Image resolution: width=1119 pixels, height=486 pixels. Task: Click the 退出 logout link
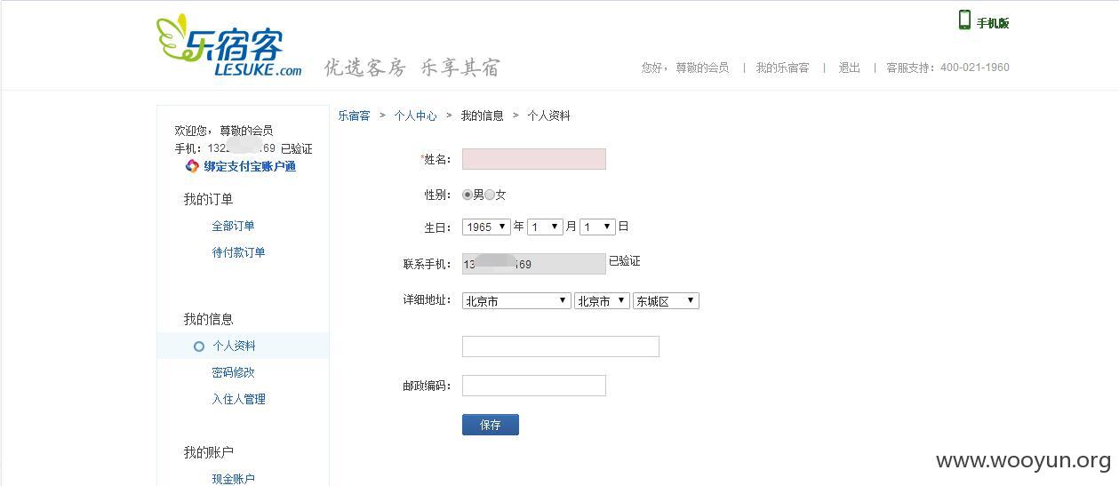(850, 68)
